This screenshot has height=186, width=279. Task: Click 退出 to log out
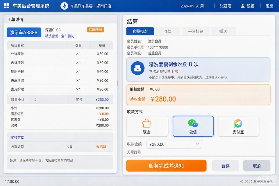pos(270,6)
